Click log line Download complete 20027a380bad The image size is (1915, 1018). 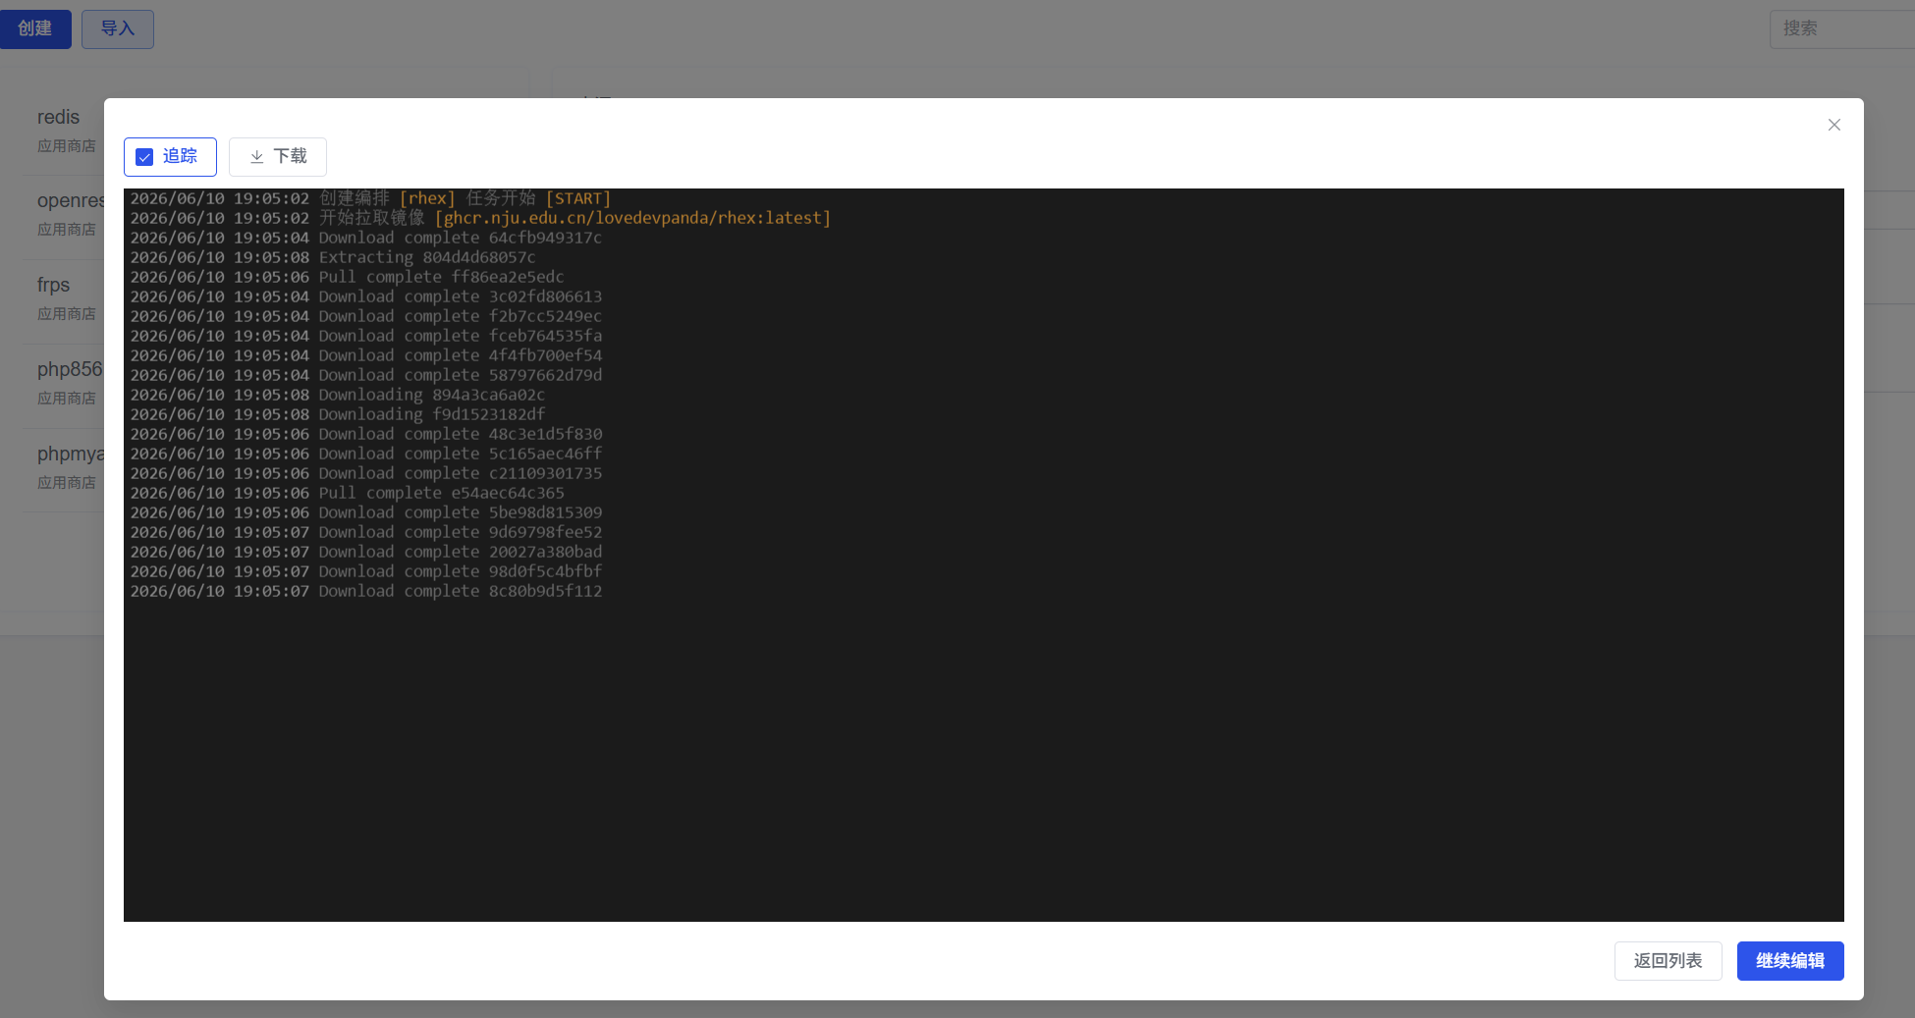(366, 552)
